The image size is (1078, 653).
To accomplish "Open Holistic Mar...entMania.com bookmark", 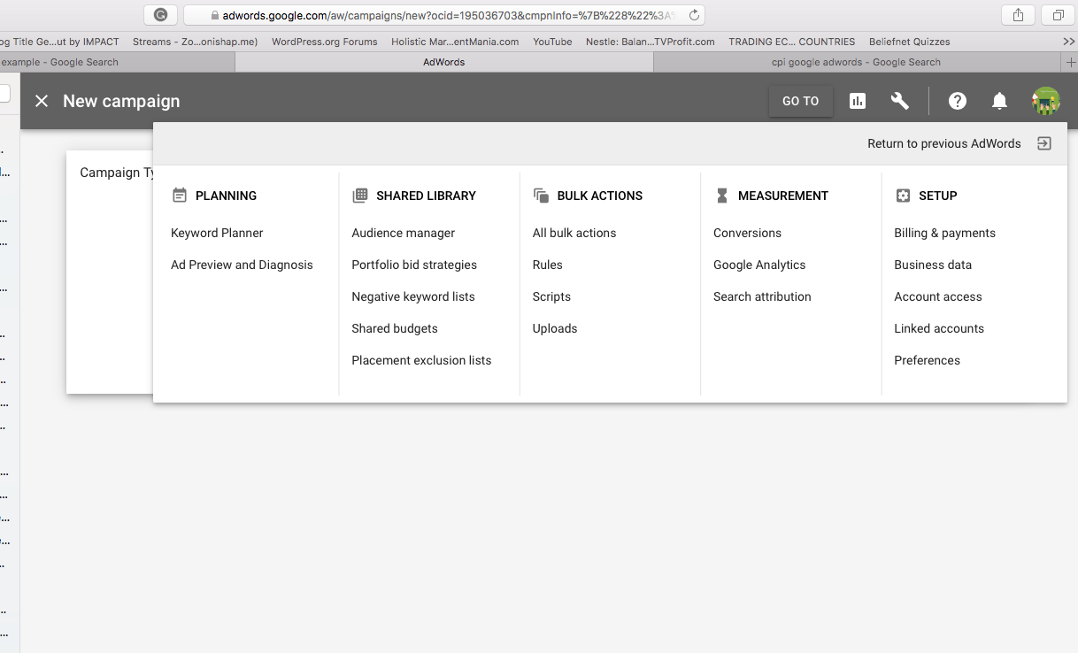I will pos(455,42).
